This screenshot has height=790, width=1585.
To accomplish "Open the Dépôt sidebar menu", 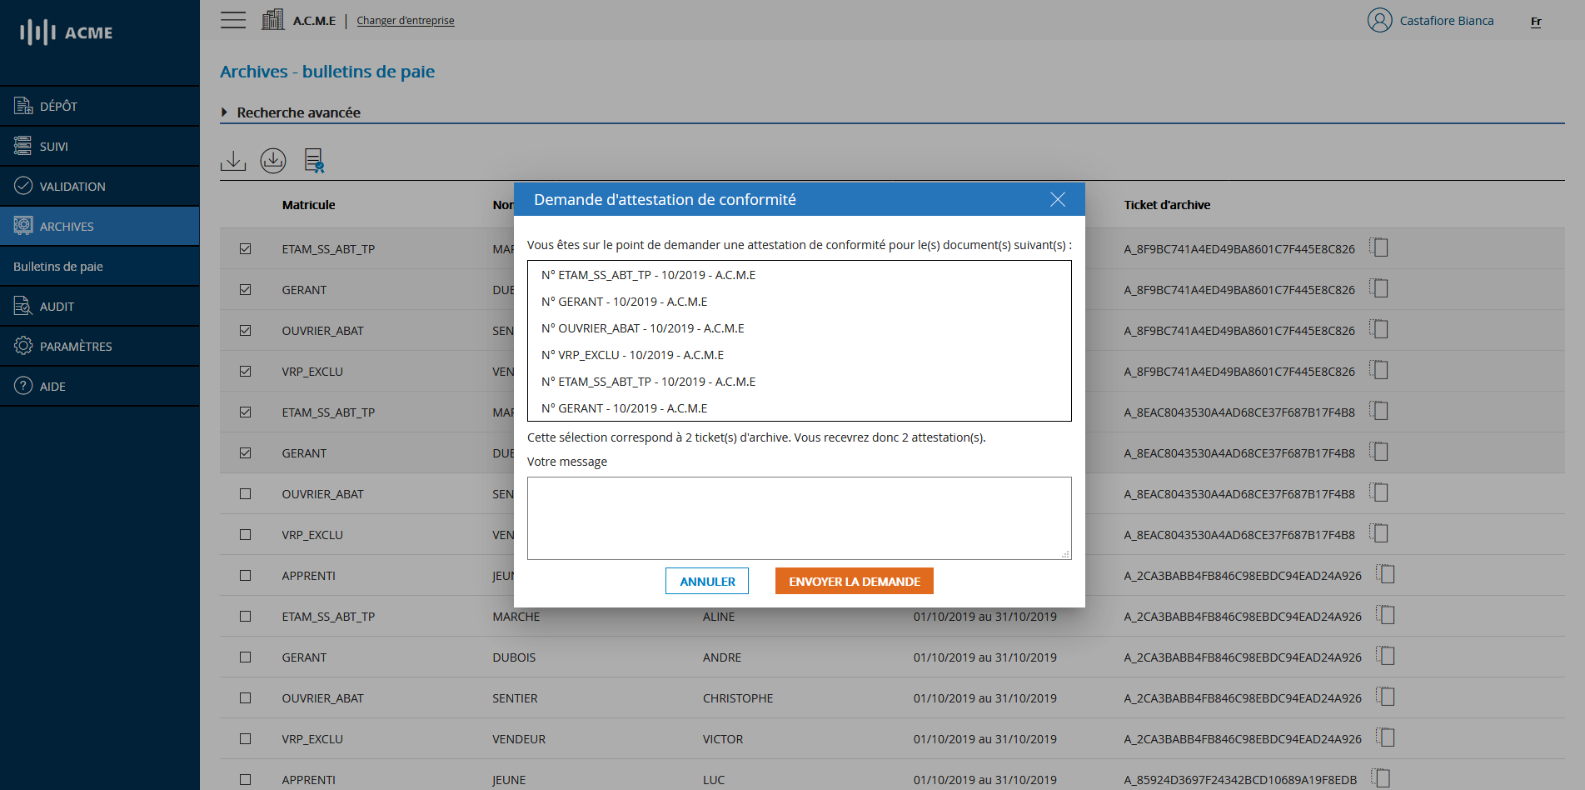I will click(58, 107).
